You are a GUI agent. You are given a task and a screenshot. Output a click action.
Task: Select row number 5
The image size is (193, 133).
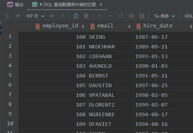click(10, 75)
